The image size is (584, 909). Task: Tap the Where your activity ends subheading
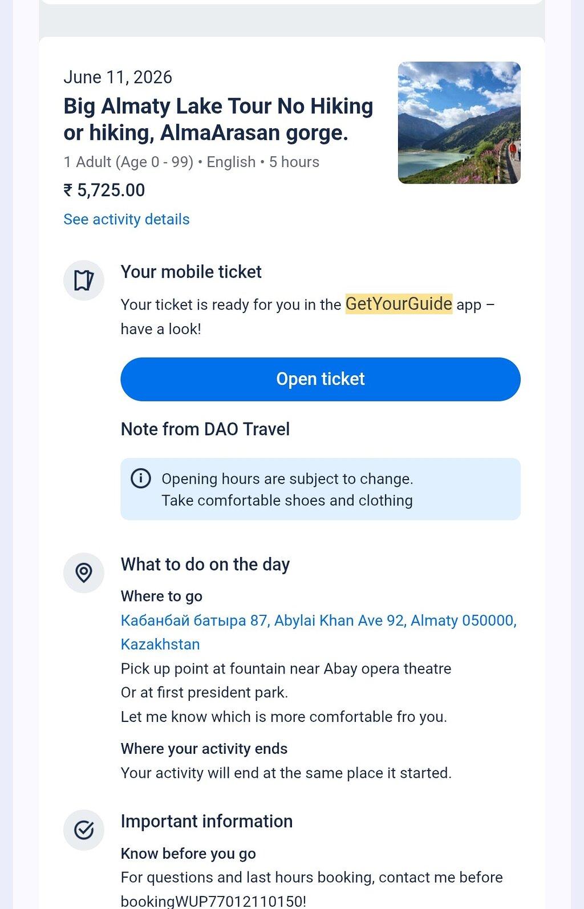coord(204,749)
